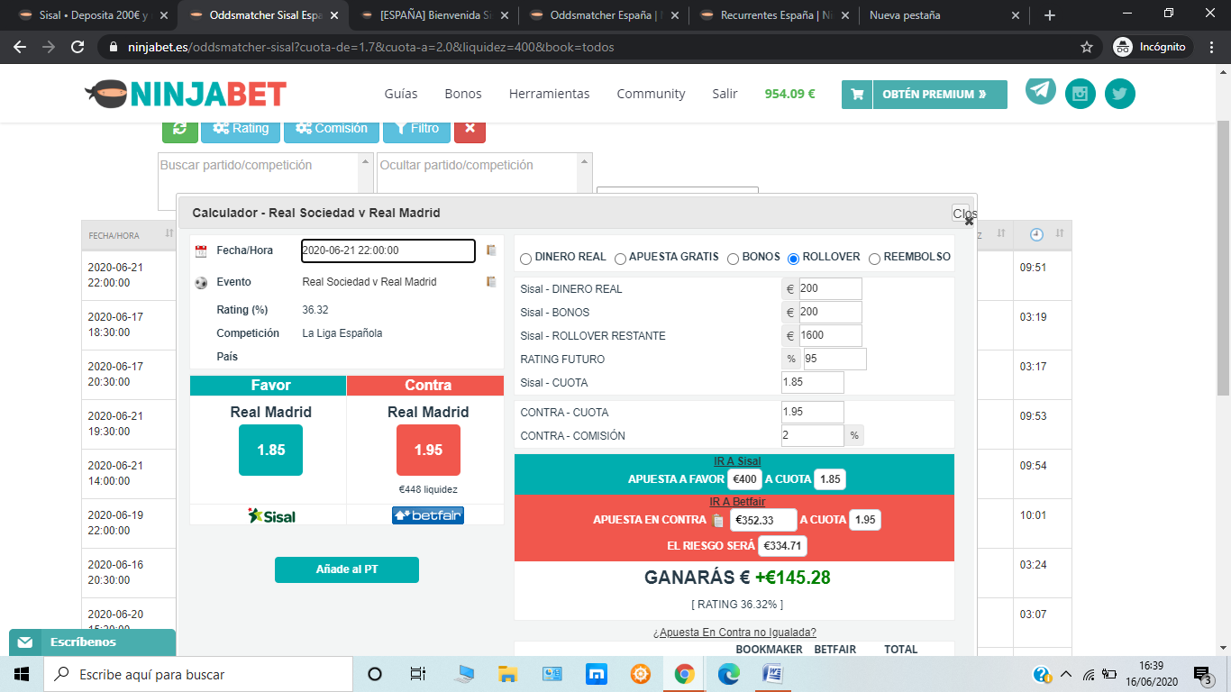This screenshot has width=1231, height=692.
Task: Click the Contra 1.95 odds box
Action: pyautogui.click(x=428, y=450)
